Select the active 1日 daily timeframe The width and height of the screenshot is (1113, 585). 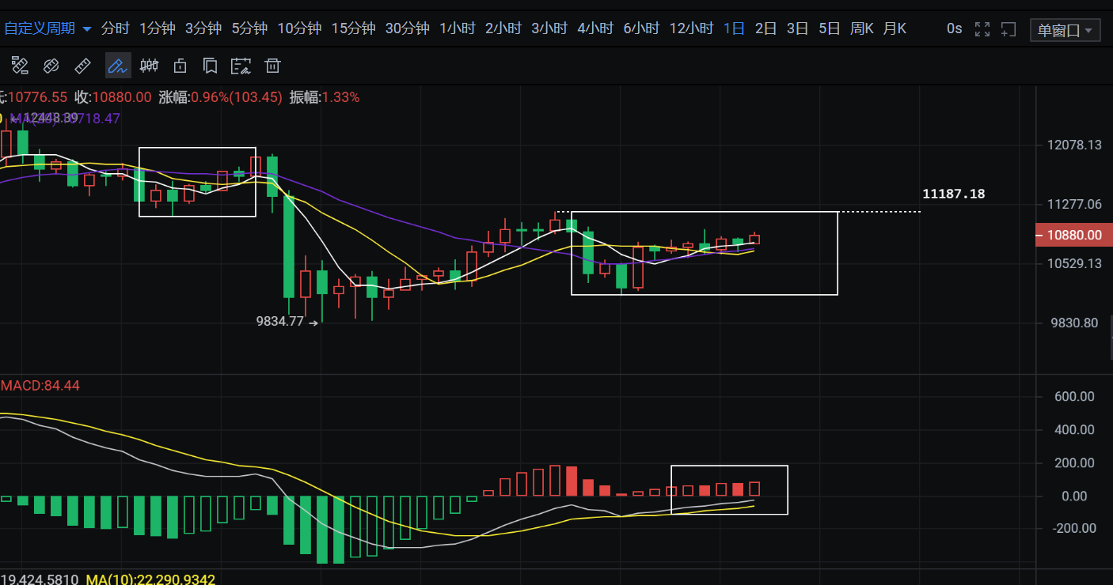(734, 28)
